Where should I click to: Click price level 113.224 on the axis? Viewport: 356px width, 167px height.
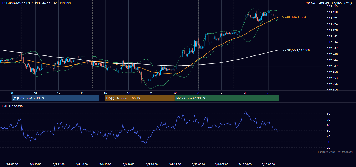coord(332,24)
